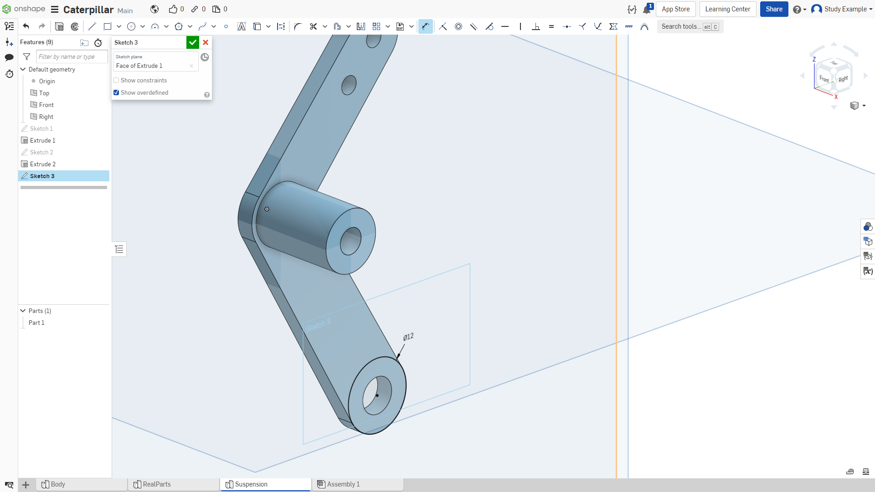Switch to the Body tab
The height and width of the screenshot is (492, 875).
[82, 484]
